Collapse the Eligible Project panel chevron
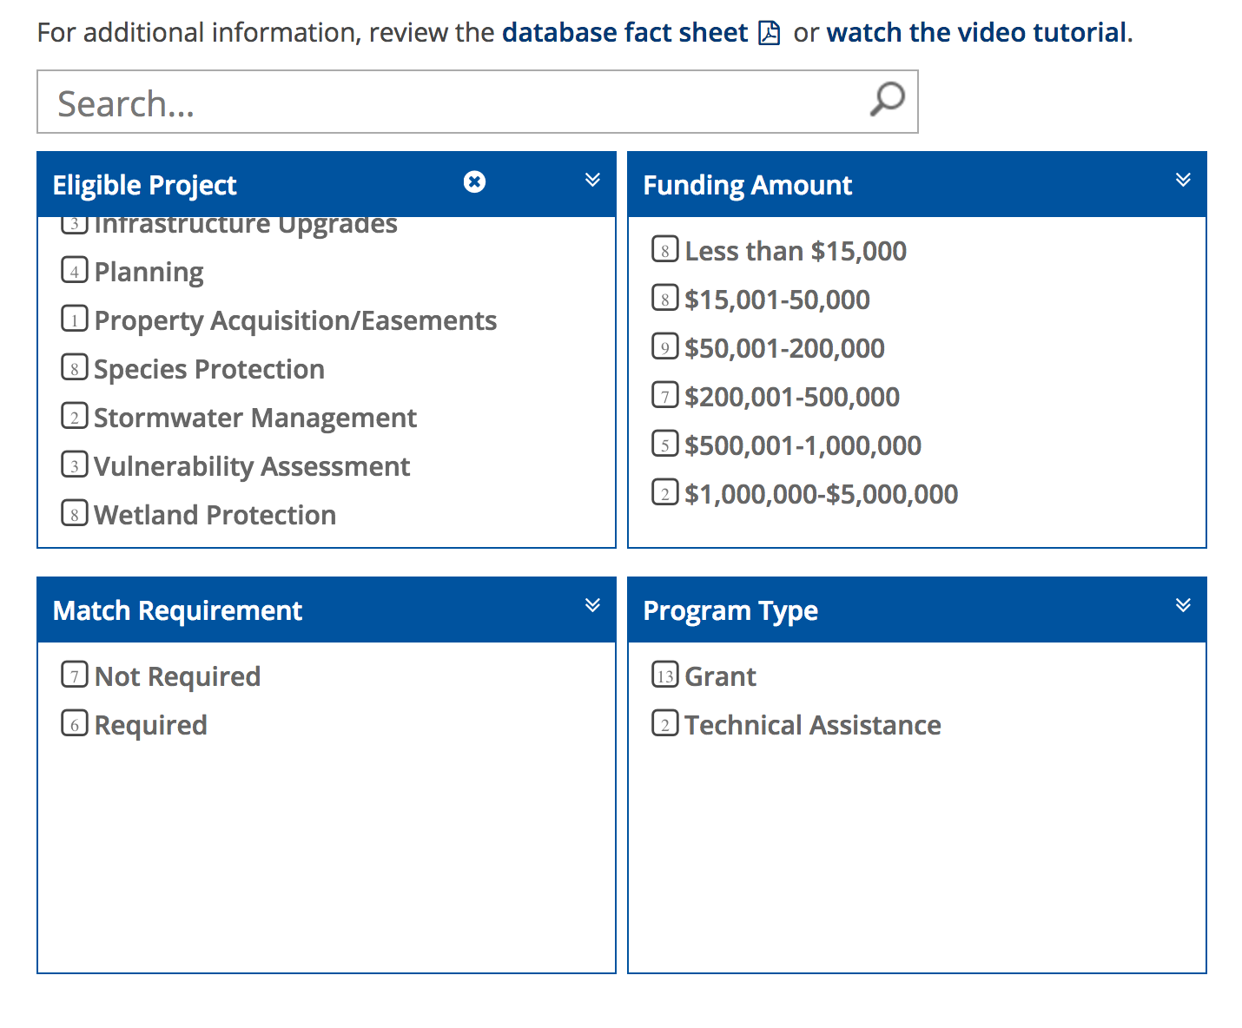1242x1028 pixels. click(592, 180)
